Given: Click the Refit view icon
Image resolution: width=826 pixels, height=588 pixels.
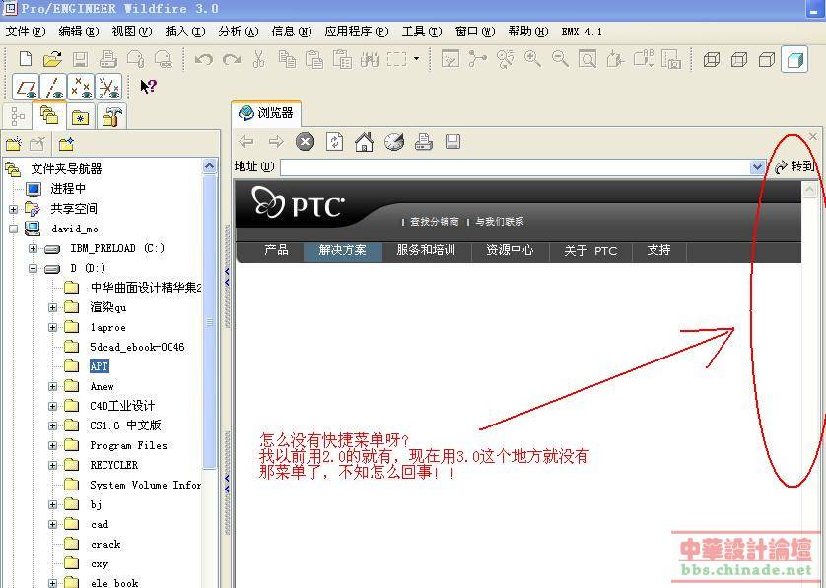Looking at the screenshot, I should (x=587, y=59).
